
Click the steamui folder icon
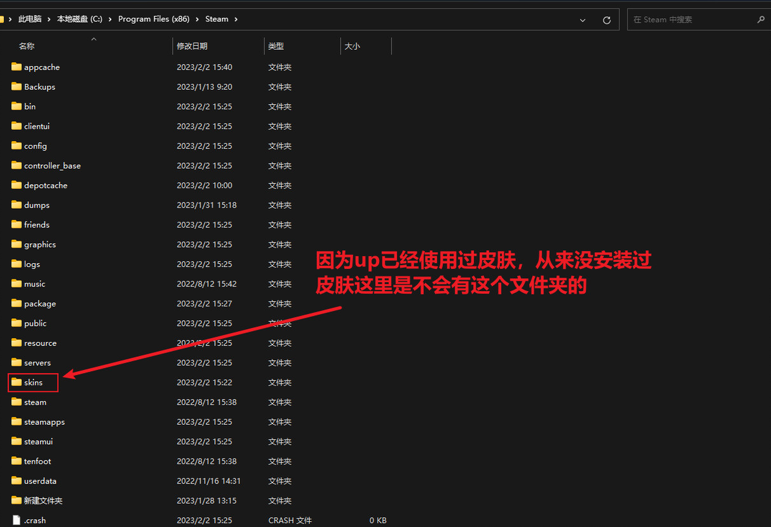point(16,441)
